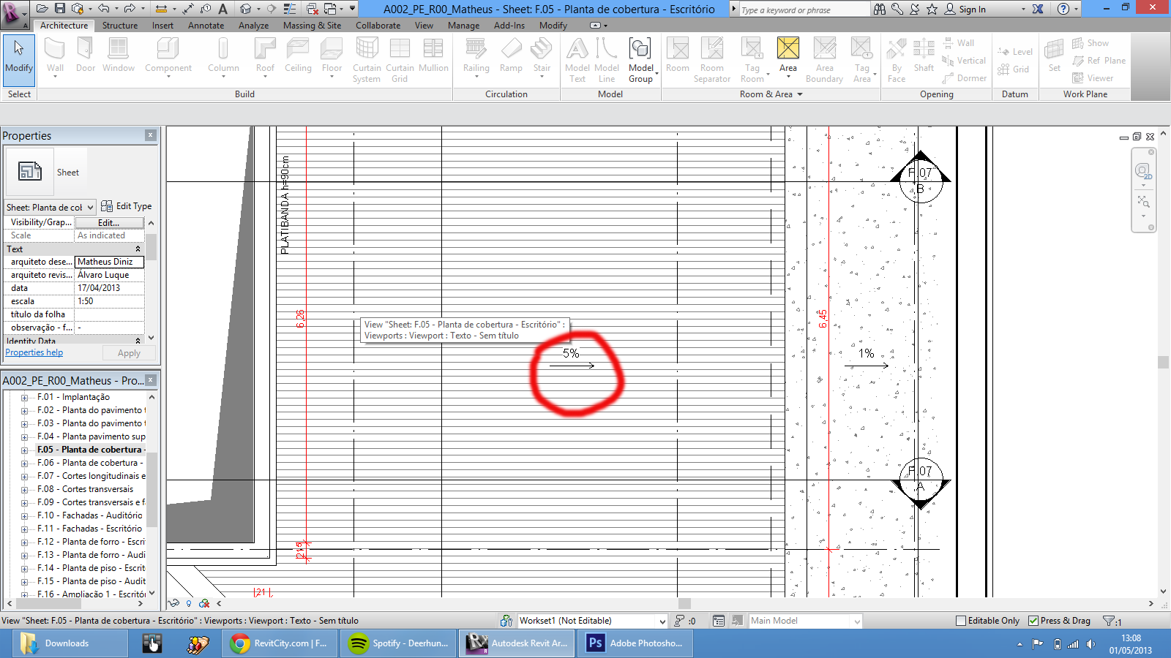Switch to the Annotate ribbon tab
This screenshot has height=658, width=1171.
point(206,25)
